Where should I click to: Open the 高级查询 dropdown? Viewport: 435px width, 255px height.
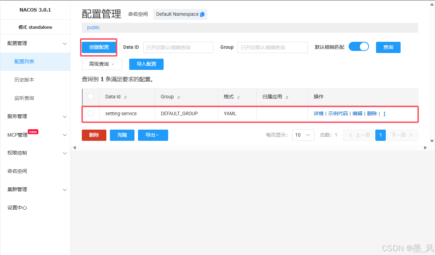(102, 64)
